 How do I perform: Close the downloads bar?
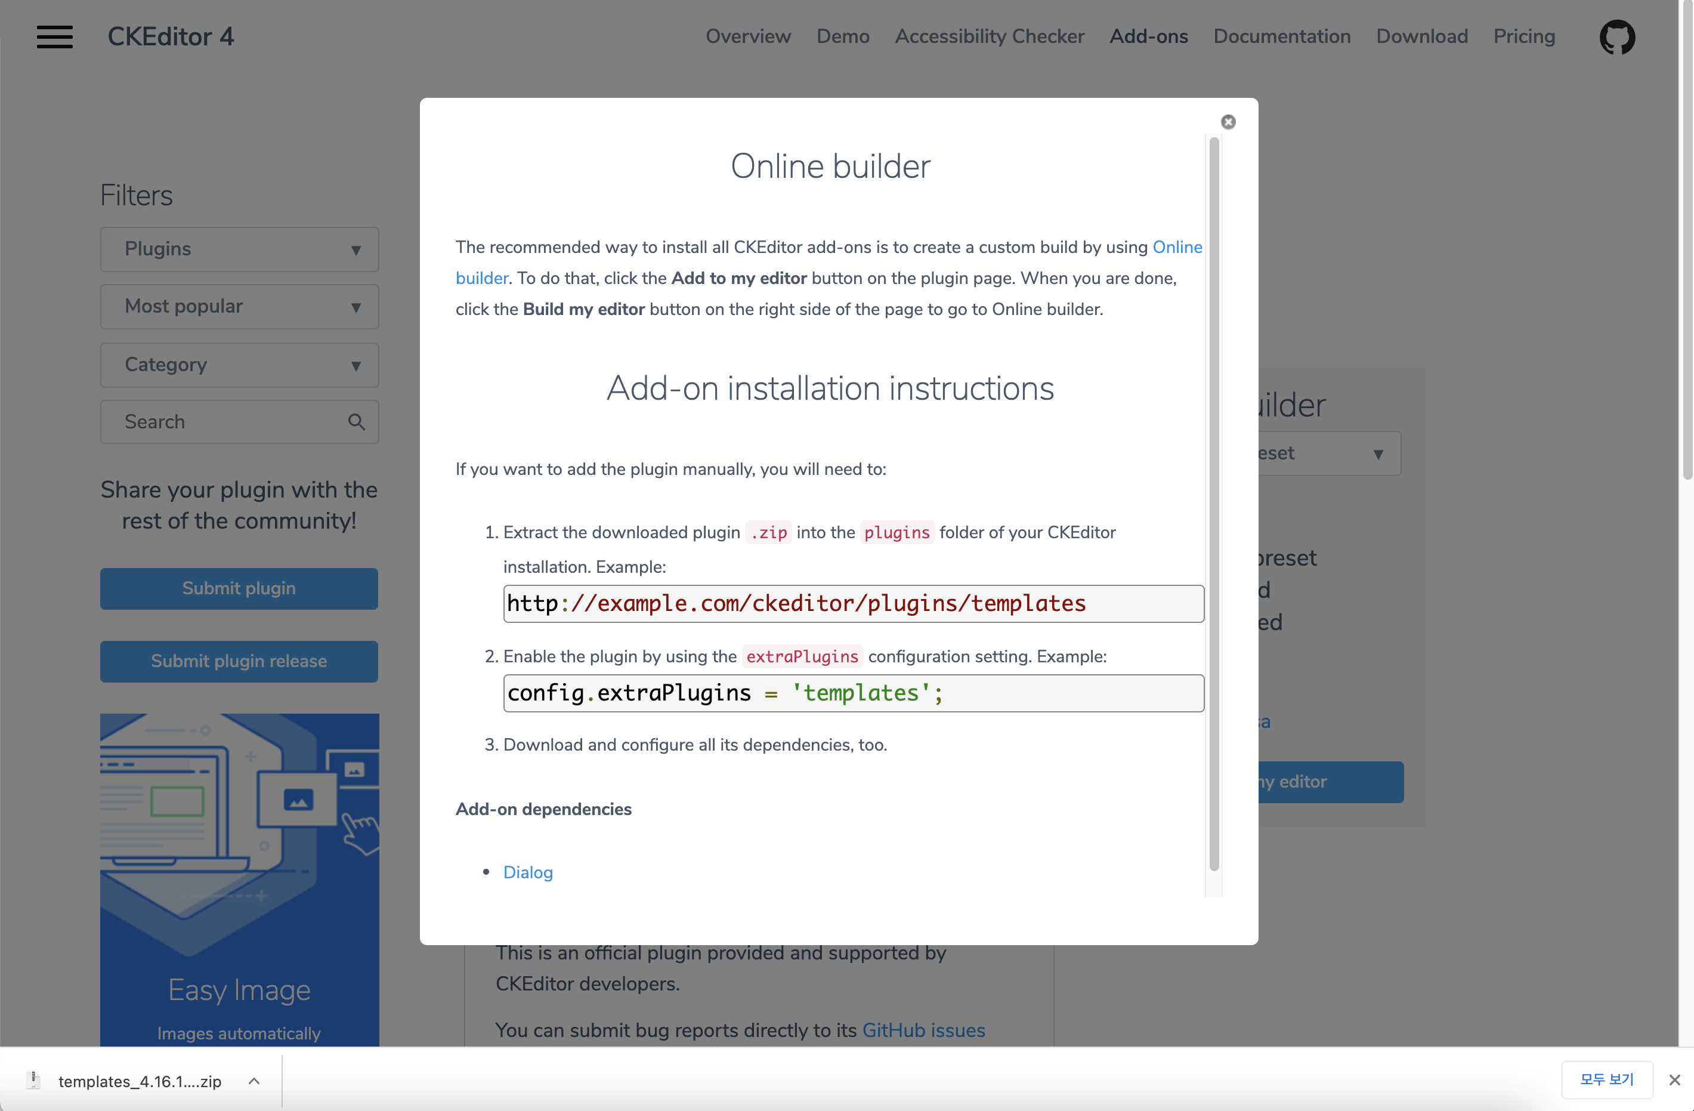1674,1079
